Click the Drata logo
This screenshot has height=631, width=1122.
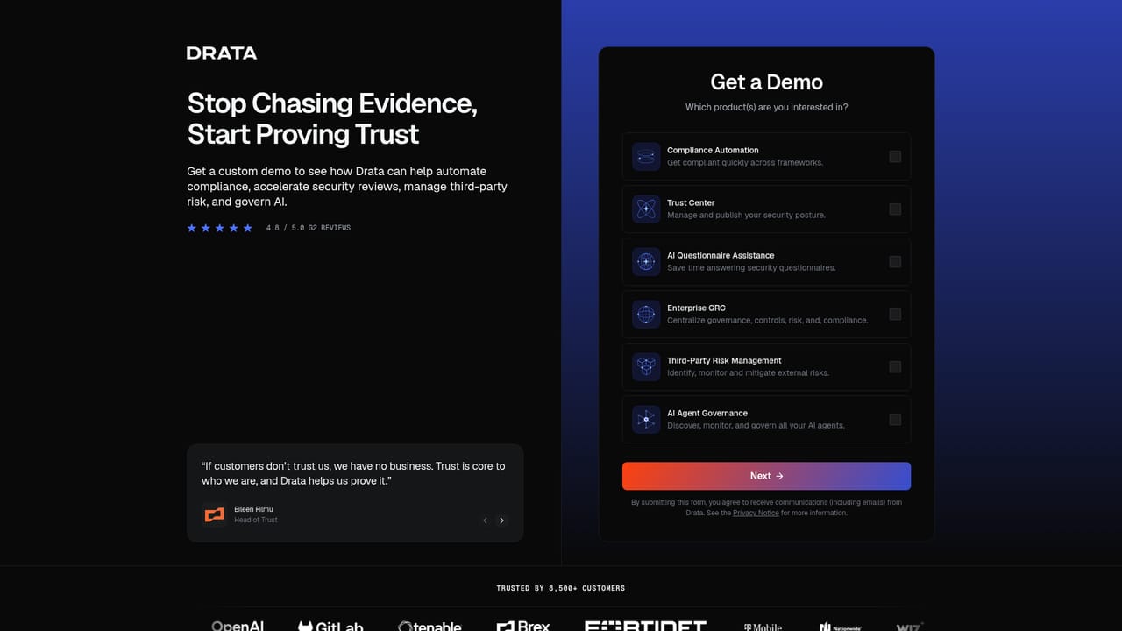click(x=222, y=53)
